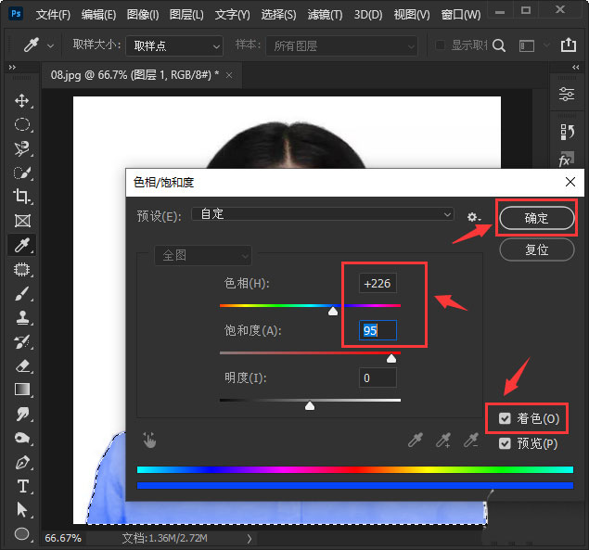Close the 08.jpg document tab
589x550 pixels.
coord(229,75)
